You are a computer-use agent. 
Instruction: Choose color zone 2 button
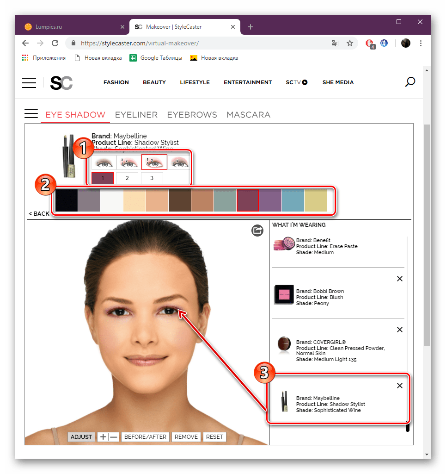[127, 178]
